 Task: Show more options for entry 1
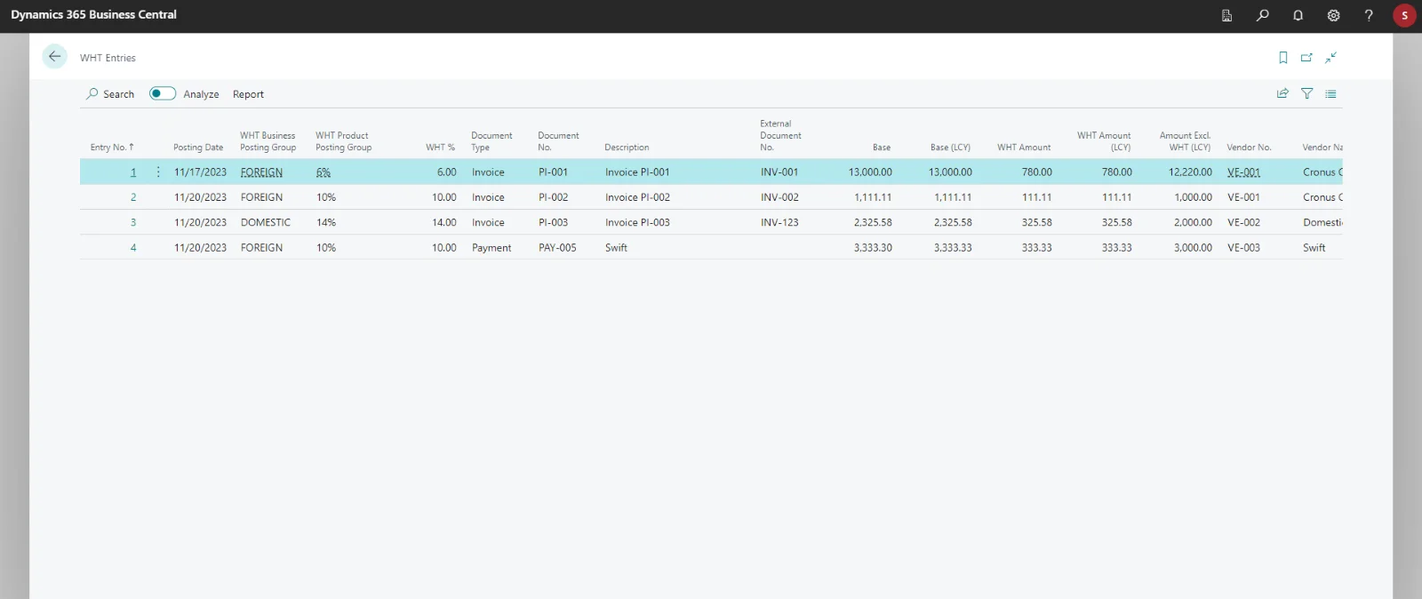coord(158,172)
